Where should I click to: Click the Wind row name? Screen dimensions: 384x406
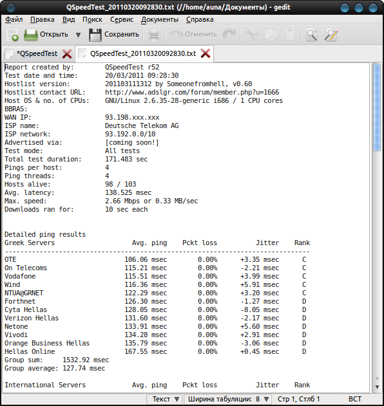[12, 284]
